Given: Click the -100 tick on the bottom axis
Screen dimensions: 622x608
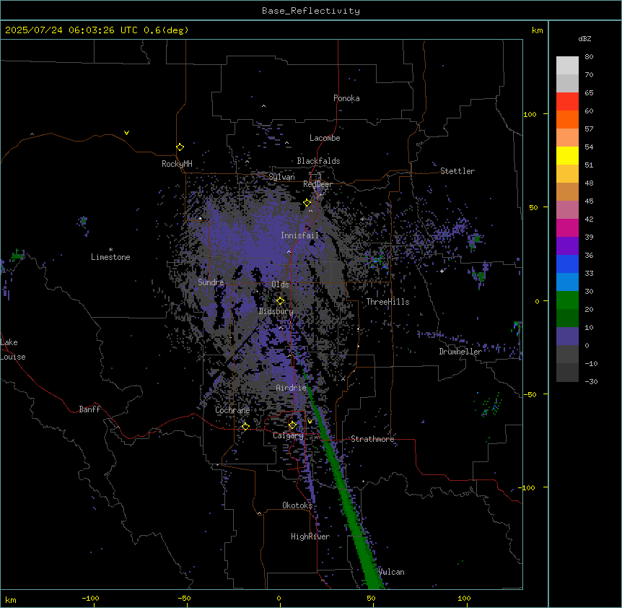Looking at the screenshot, I should tap(90, 598).
